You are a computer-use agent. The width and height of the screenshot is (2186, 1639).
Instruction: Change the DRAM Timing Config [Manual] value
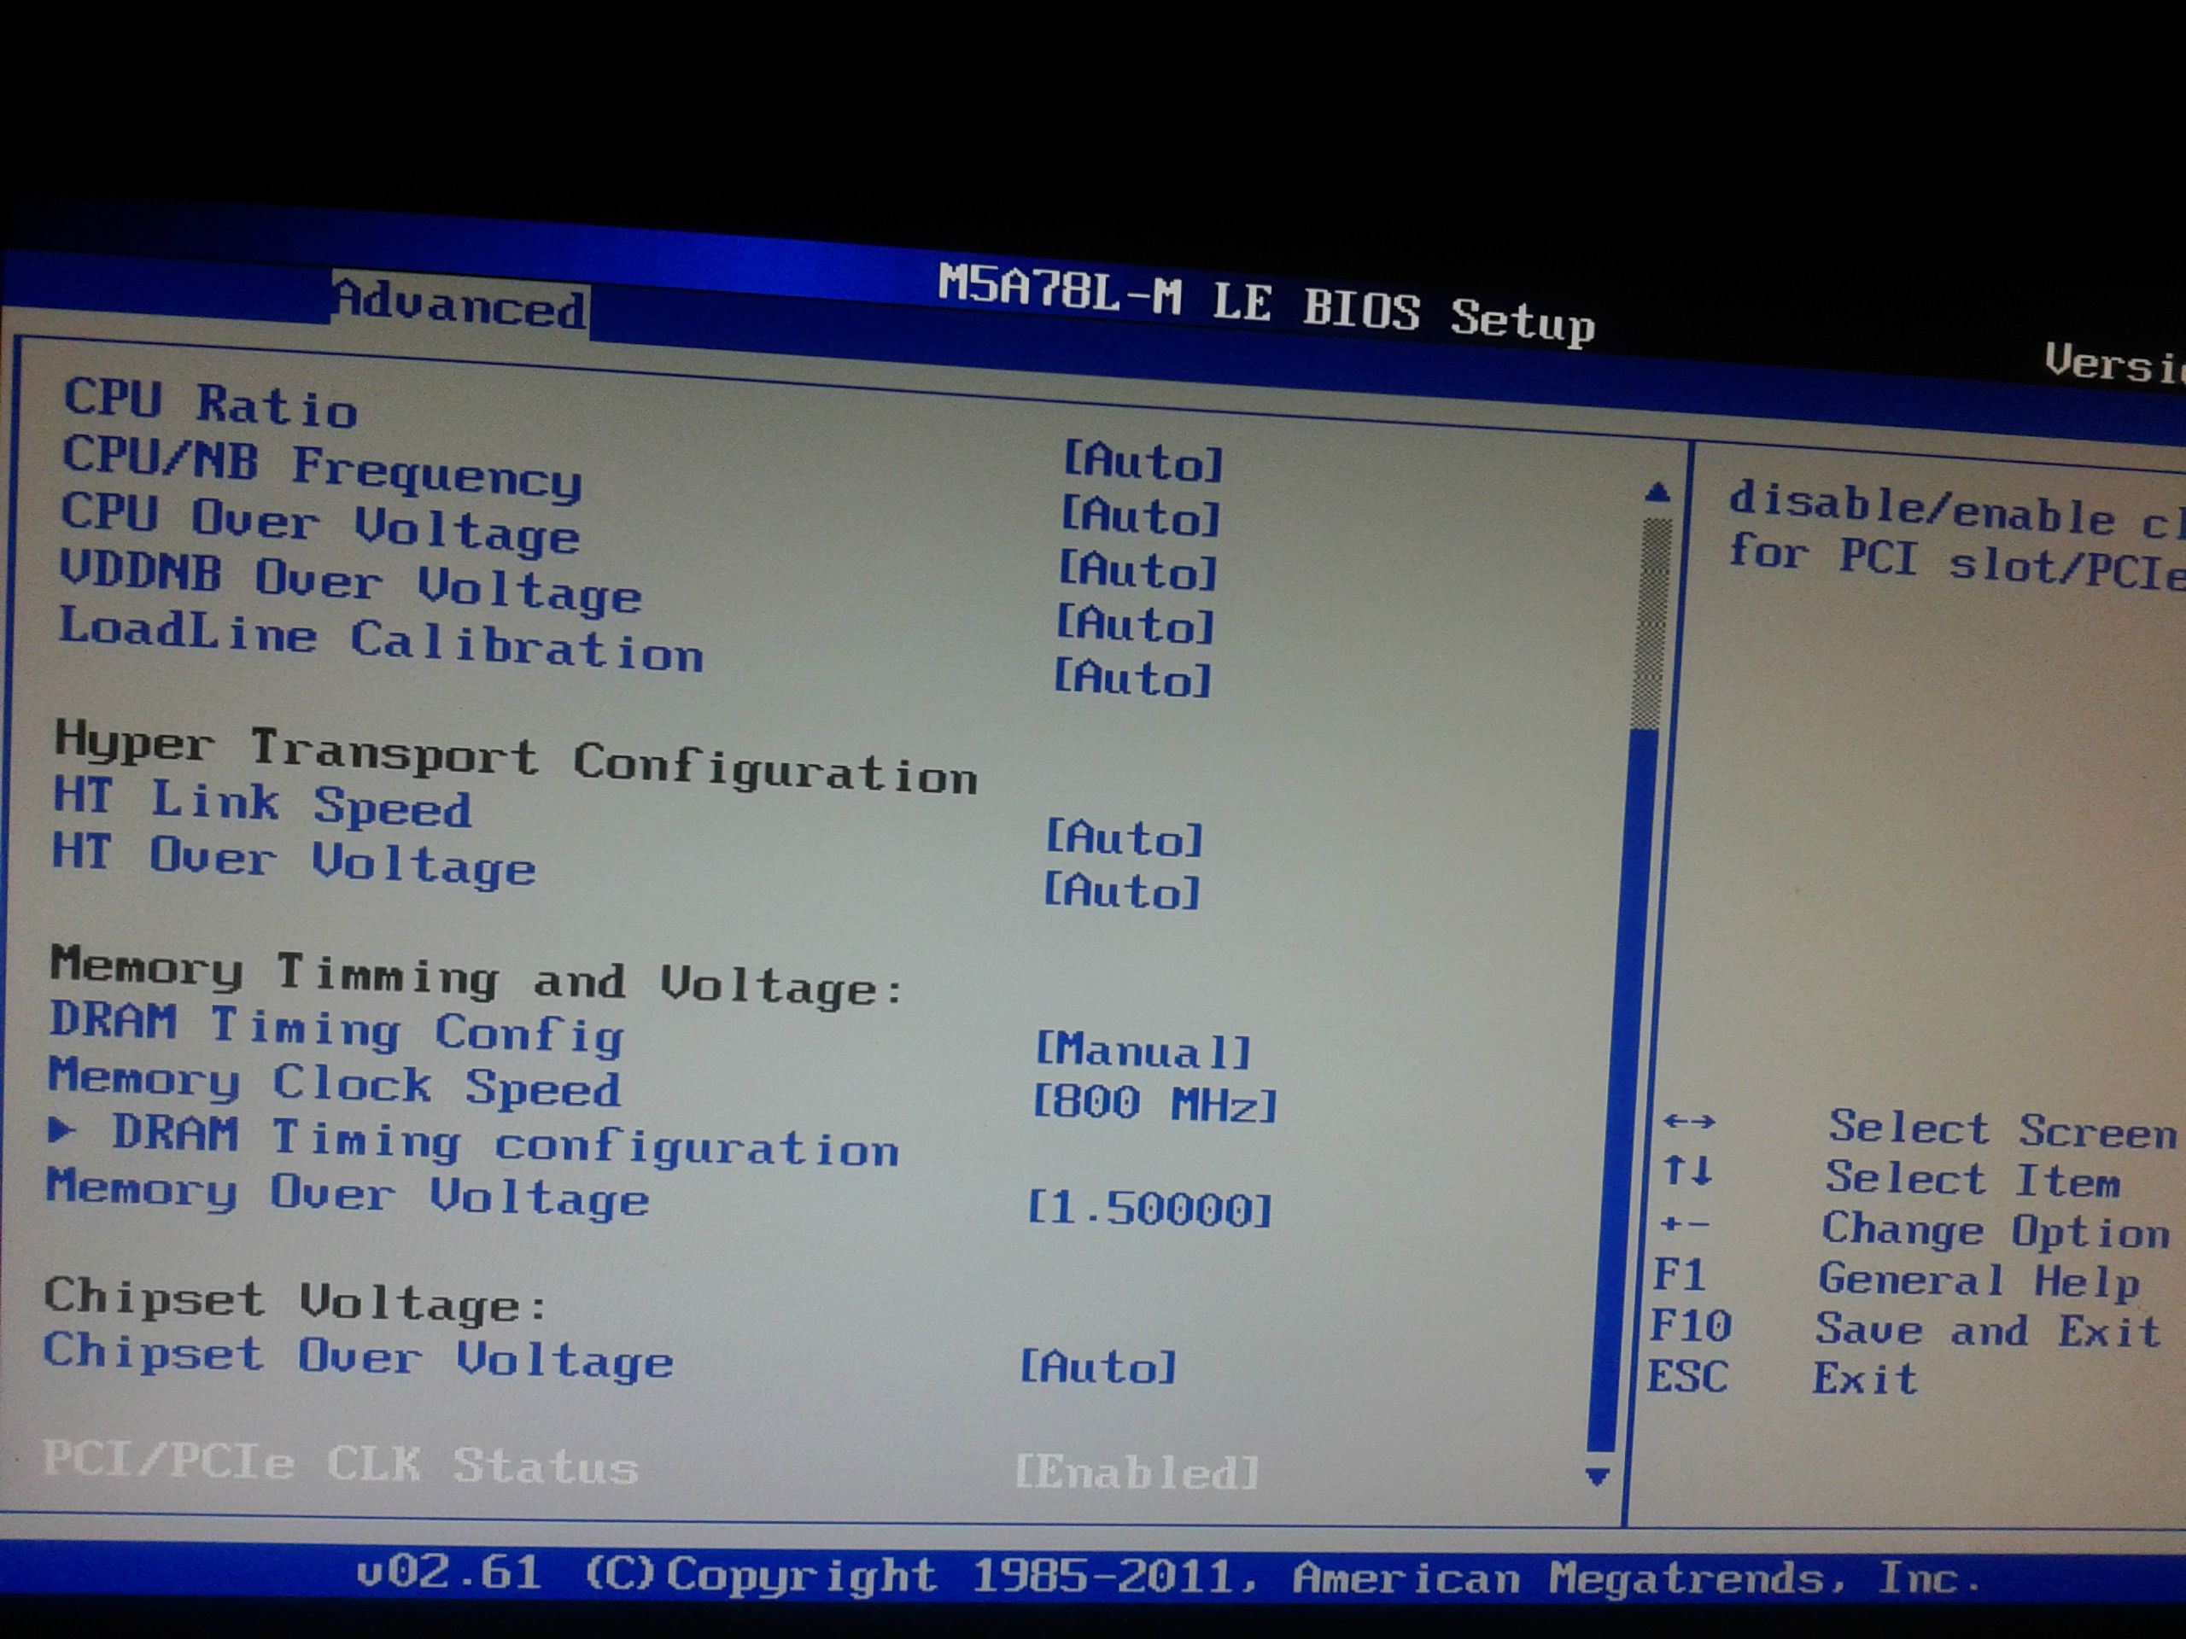click(x=1143, y=1050)
